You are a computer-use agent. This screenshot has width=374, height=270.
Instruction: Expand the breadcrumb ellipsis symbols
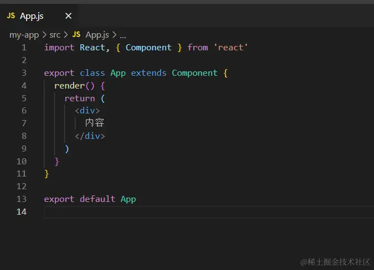coord(123,36)
